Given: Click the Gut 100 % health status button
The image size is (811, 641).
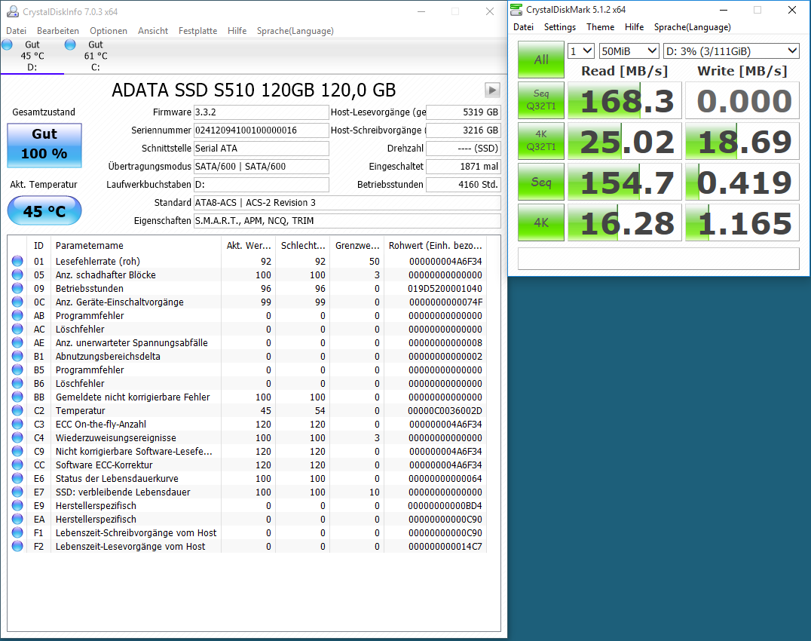Looking at the screenshot, I should 44,146.
